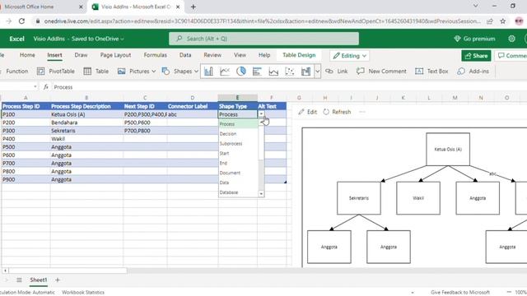Select Document from Shape Type list
Image resolution: width=527 pixels, height=296 pixels.
coord(230,173)
